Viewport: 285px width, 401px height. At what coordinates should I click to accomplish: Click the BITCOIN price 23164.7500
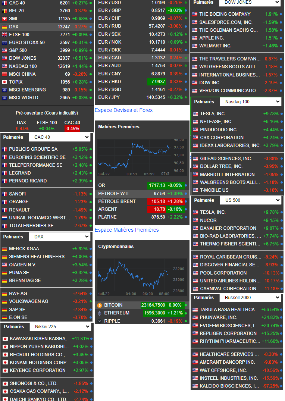tap(153, 306)
